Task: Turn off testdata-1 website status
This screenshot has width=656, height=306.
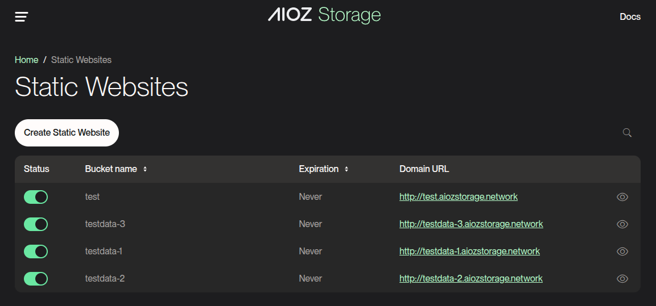Action: (x=36, y=251)
